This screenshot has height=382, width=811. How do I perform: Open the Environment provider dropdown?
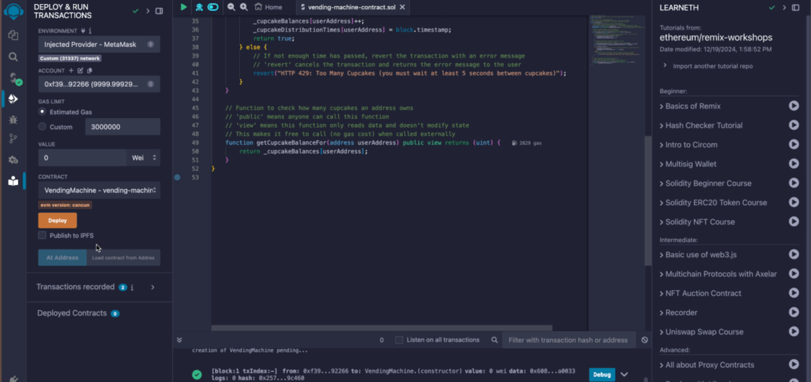(99, 44)
